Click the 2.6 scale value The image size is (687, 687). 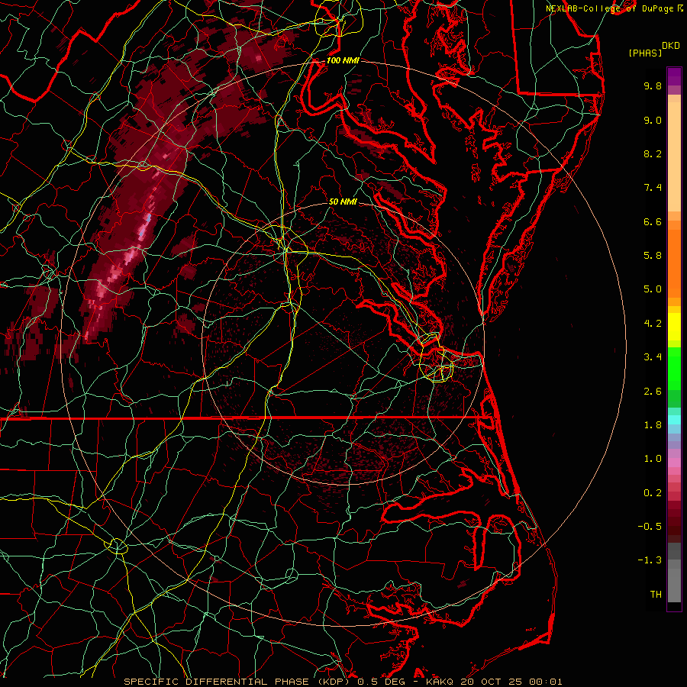click(x=653, y=392)
